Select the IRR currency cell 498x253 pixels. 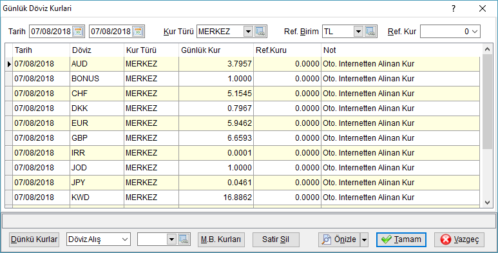97,153
